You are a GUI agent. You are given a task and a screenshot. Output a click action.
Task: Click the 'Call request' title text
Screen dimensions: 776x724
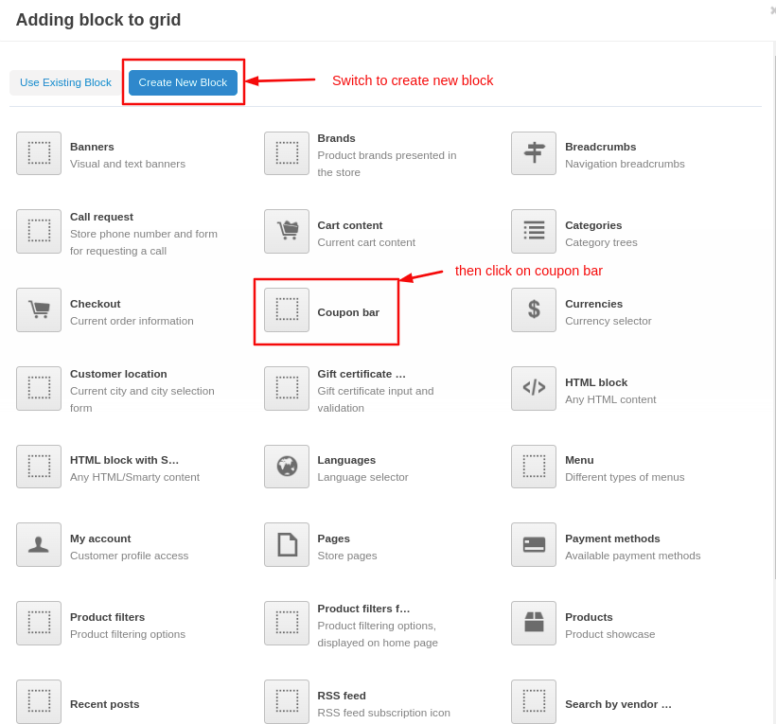[101, 217]
